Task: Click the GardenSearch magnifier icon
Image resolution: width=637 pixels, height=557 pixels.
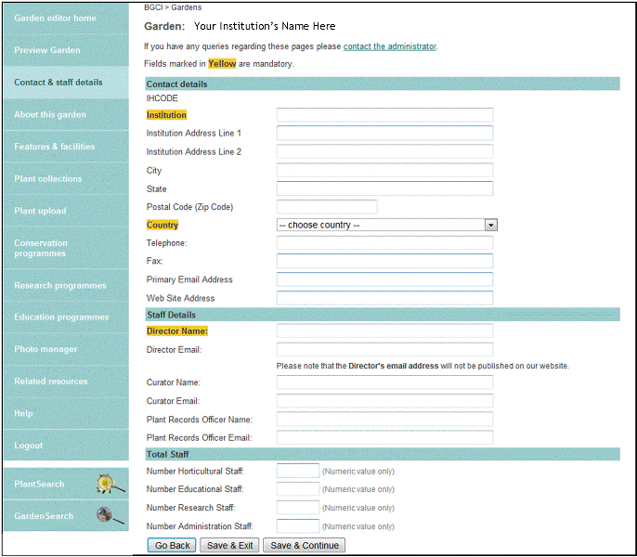Action: click(110, 515)
